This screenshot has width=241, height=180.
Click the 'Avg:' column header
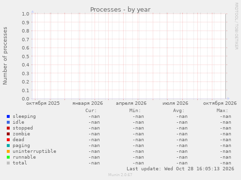coord(179,111)
